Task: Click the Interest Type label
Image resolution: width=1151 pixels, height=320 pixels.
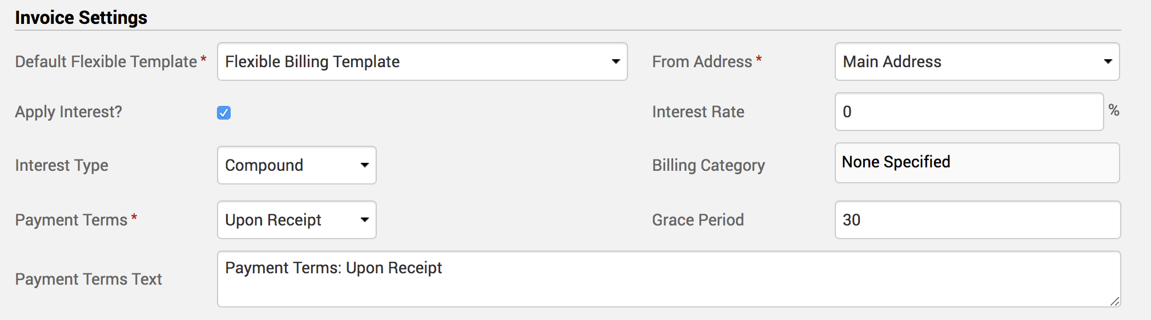Action: (62, 166)
